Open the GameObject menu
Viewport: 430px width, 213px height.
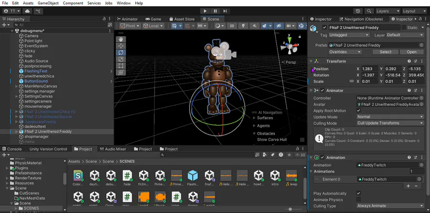(x=48, y=3)
